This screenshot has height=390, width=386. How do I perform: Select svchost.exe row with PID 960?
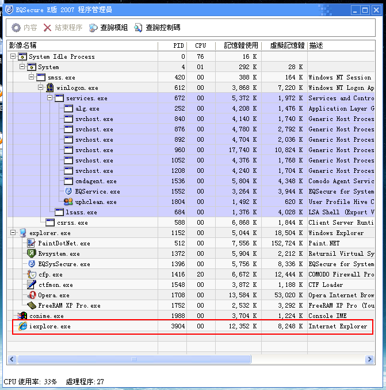click(x=191, y=150)
